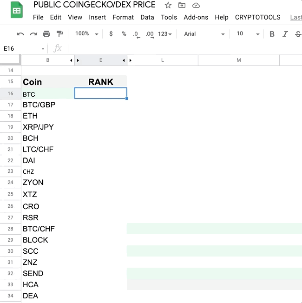Decrease decimal places

[x=137, y=34]
